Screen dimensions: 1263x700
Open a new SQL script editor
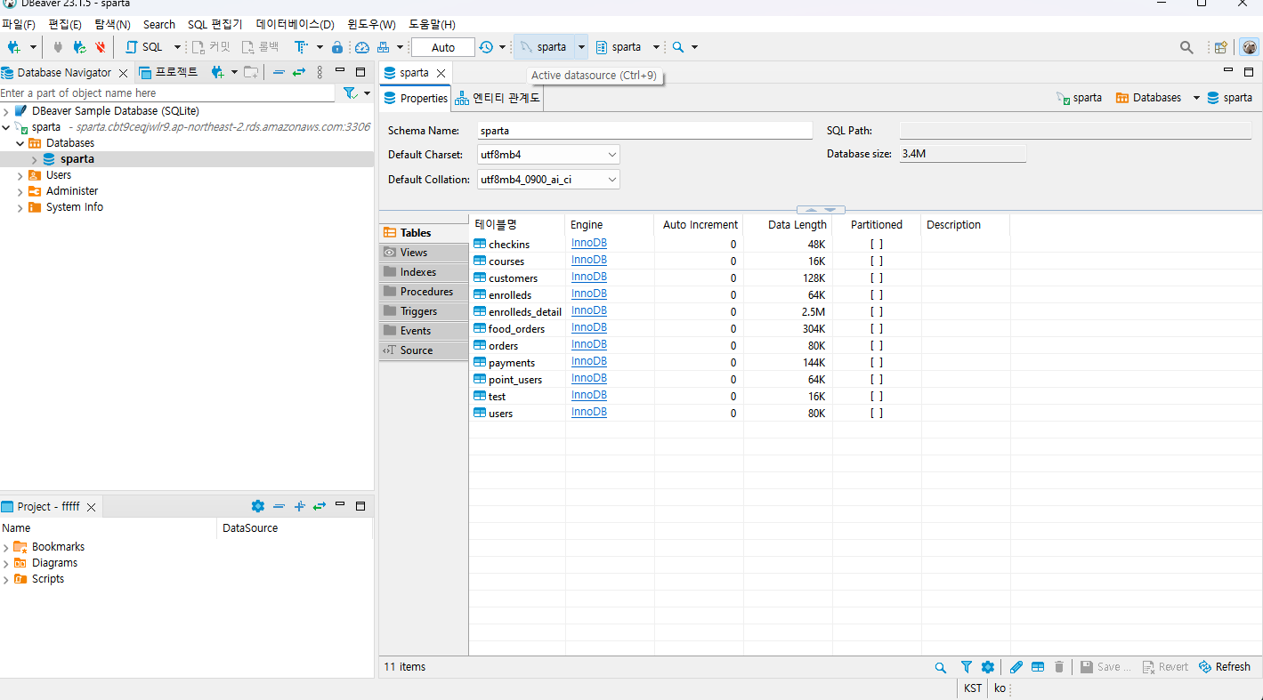[x=145, y=47]
